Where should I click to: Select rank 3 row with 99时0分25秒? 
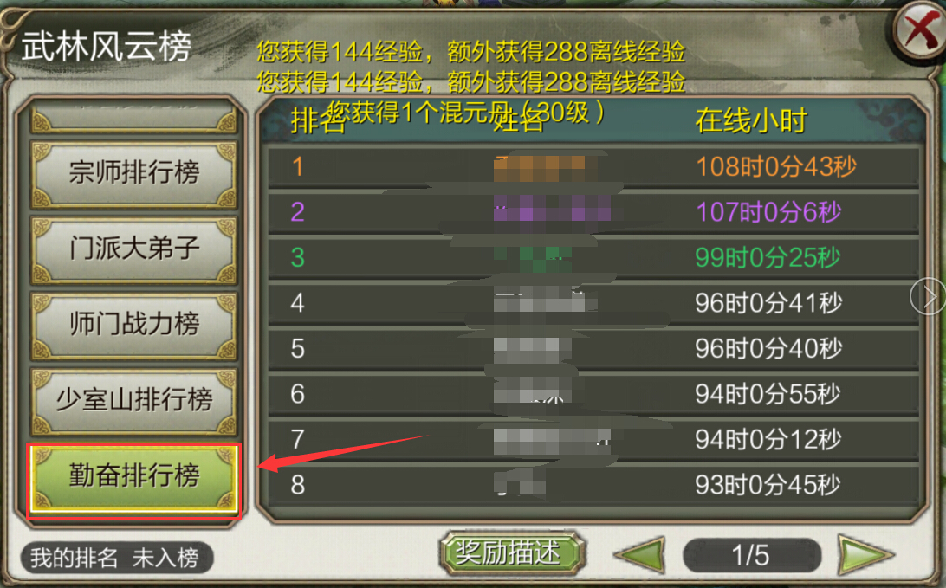[593, 257]
